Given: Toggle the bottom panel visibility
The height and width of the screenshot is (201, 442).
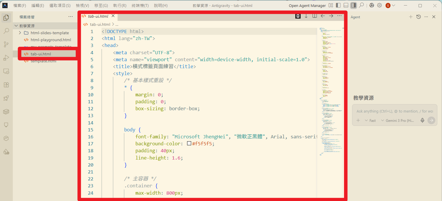Looking at the screenshot, I should click(x=346, y=5).
